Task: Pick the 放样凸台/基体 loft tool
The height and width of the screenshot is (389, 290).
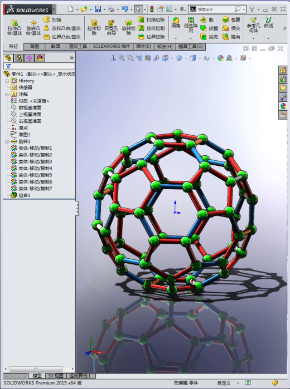Action: pos(62,28)
